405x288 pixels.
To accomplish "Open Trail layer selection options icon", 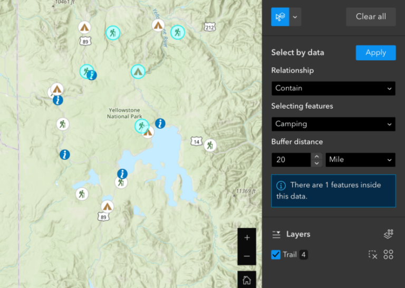I will coord(389,255).
